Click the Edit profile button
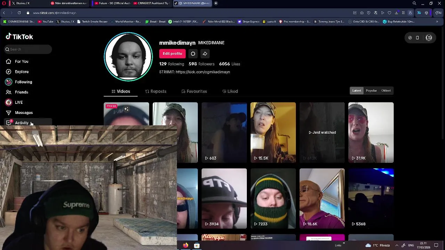Screen dimensions: 445x250 click(172, 53)
